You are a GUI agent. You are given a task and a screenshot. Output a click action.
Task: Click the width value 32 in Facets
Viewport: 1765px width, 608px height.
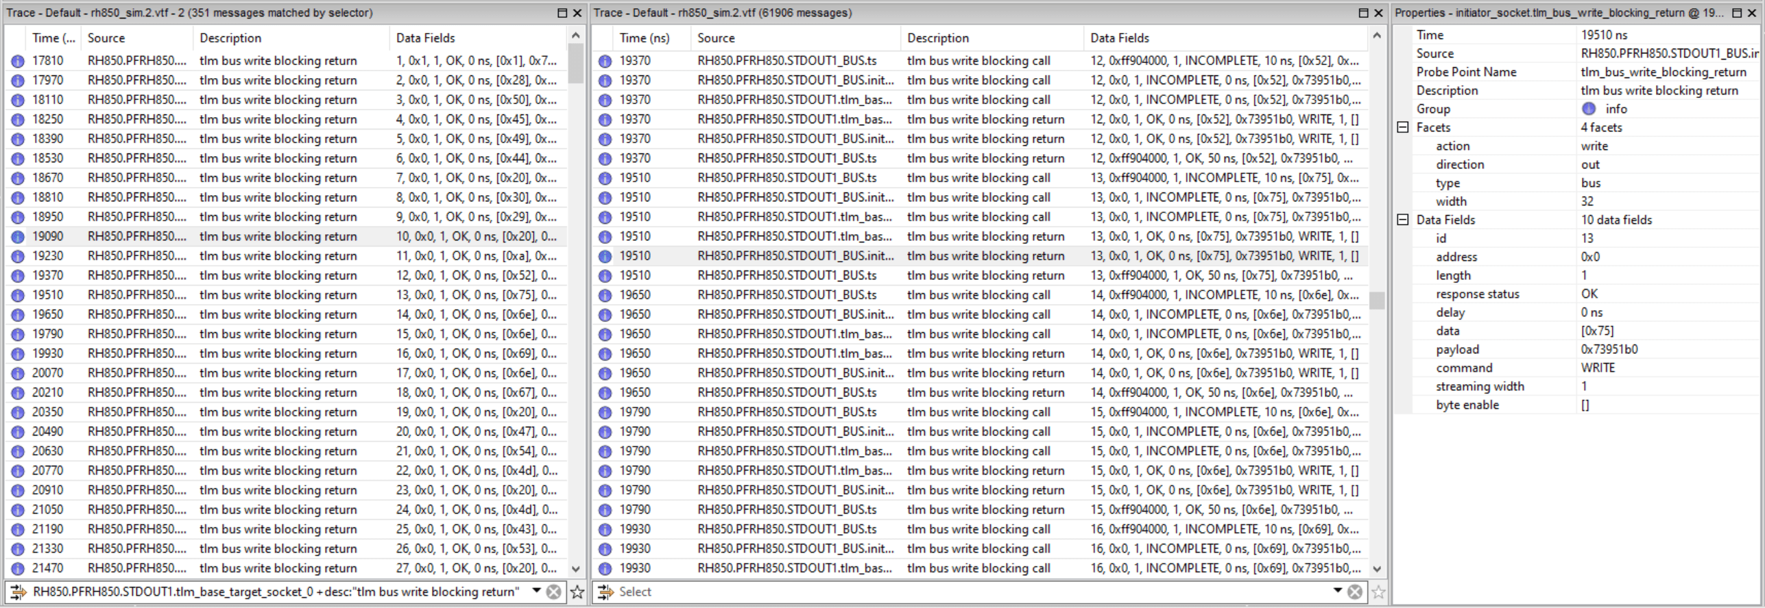1587,201
